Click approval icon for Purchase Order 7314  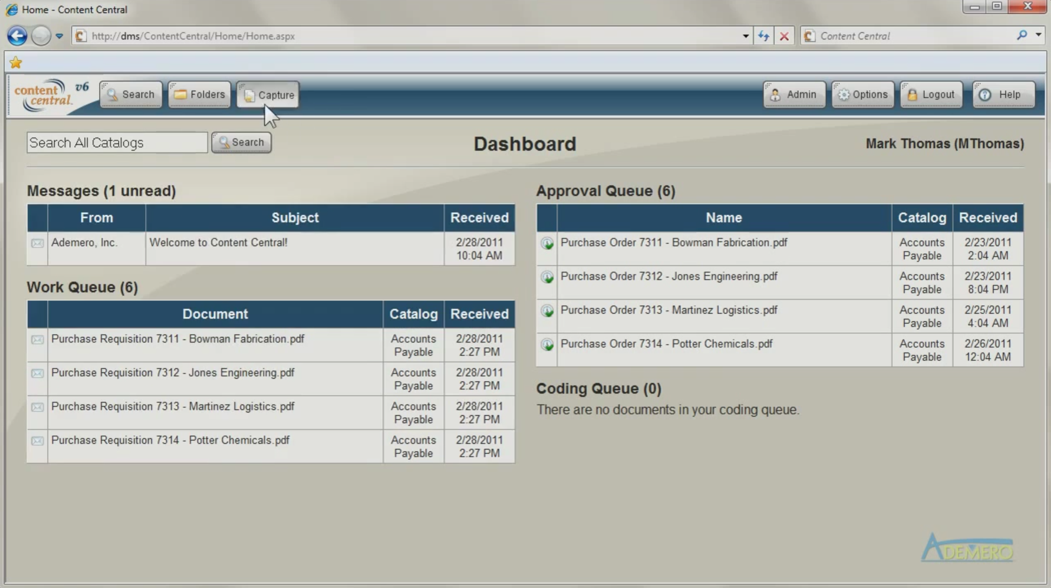547,345
